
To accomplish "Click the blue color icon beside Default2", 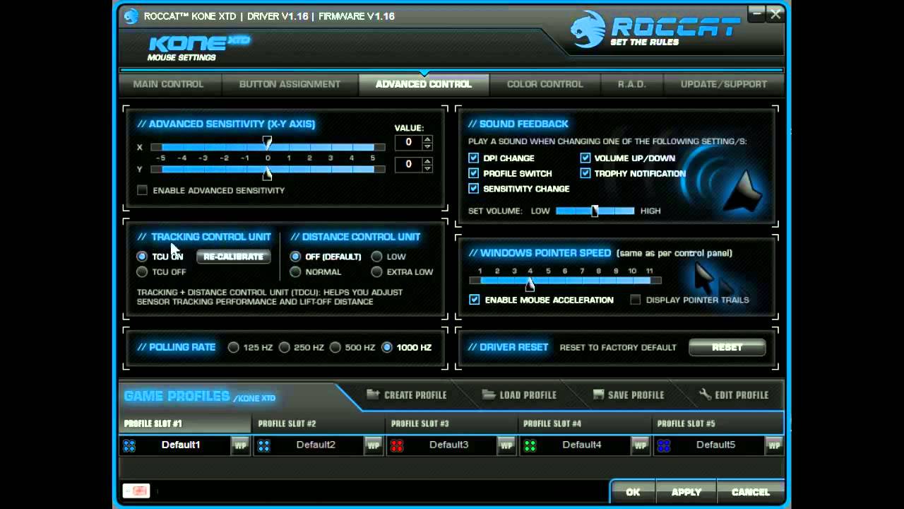I will [x=263, y=445].
